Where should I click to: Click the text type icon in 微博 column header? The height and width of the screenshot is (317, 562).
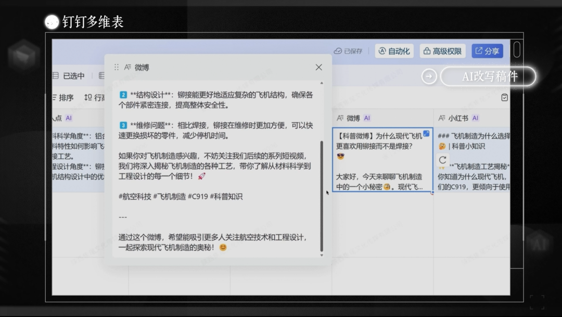click(340, 118)
